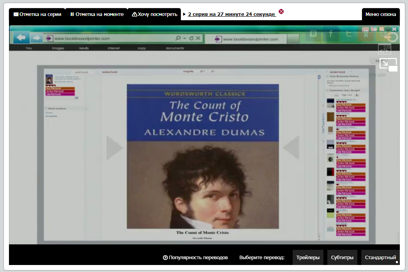This screenshot has width=408, height=272.
Task: Share the video on Facebook
Action: [x=331, y=34]
